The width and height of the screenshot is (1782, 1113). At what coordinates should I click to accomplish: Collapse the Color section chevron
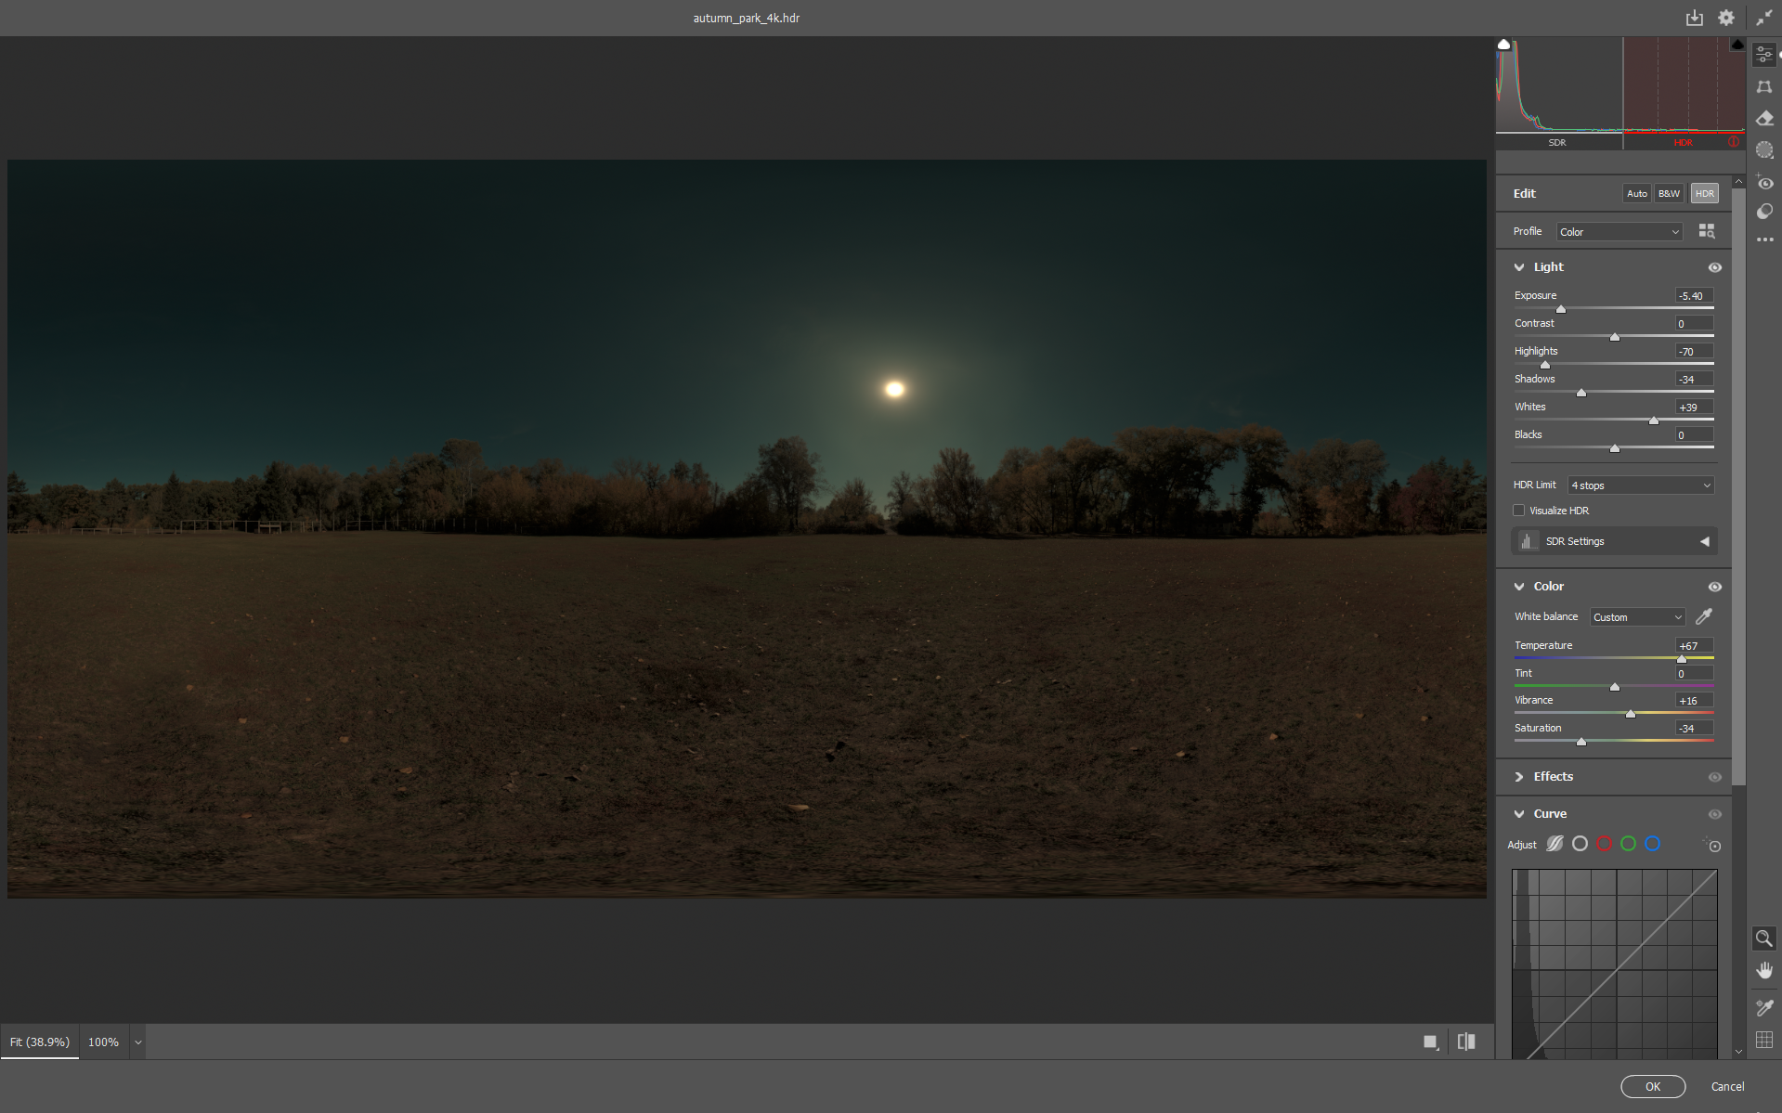(1519, 587)
